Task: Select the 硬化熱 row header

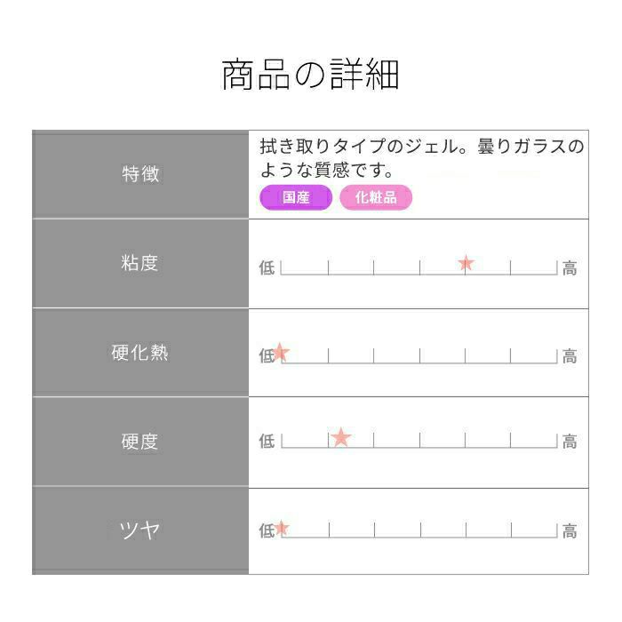Action: point(140,352)
